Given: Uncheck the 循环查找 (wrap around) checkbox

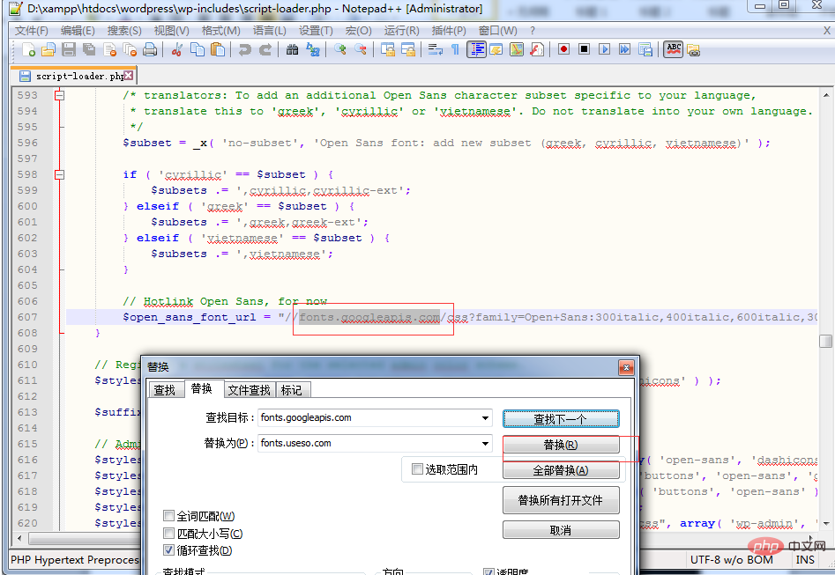Looking at the screenshot, I should click(x=169, y=551).
